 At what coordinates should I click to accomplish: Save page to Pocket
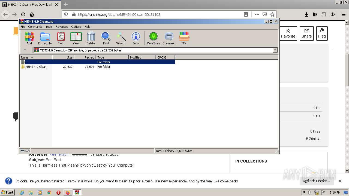click(x=264, y=14)
